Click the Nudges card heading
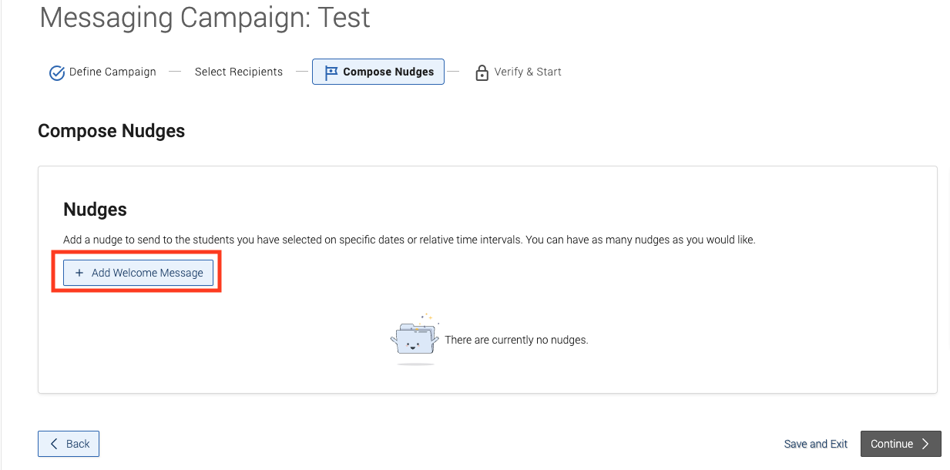The width and height of the screenshot is (950, 470). pyautogui.click(x=95, y=209)
